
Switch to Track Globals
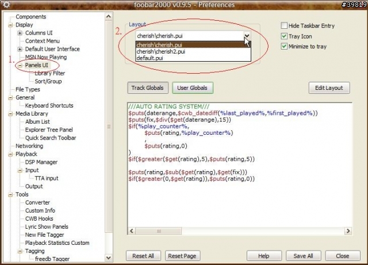coord(148,88)
